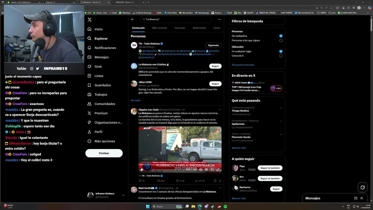The width and height of the screenshot is (373, 210).
Task: Open Spotify from the Windows taskbar
Action: 225,206
